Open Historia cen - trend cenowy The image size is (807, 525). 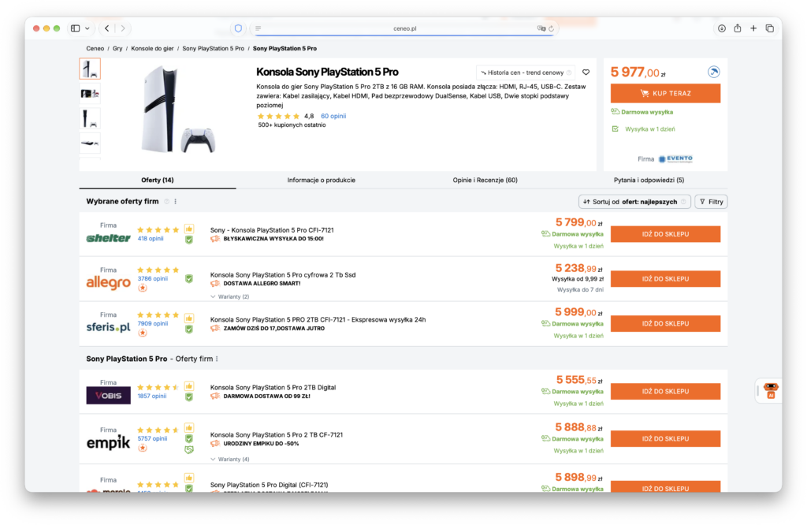[x=526, y=73]
